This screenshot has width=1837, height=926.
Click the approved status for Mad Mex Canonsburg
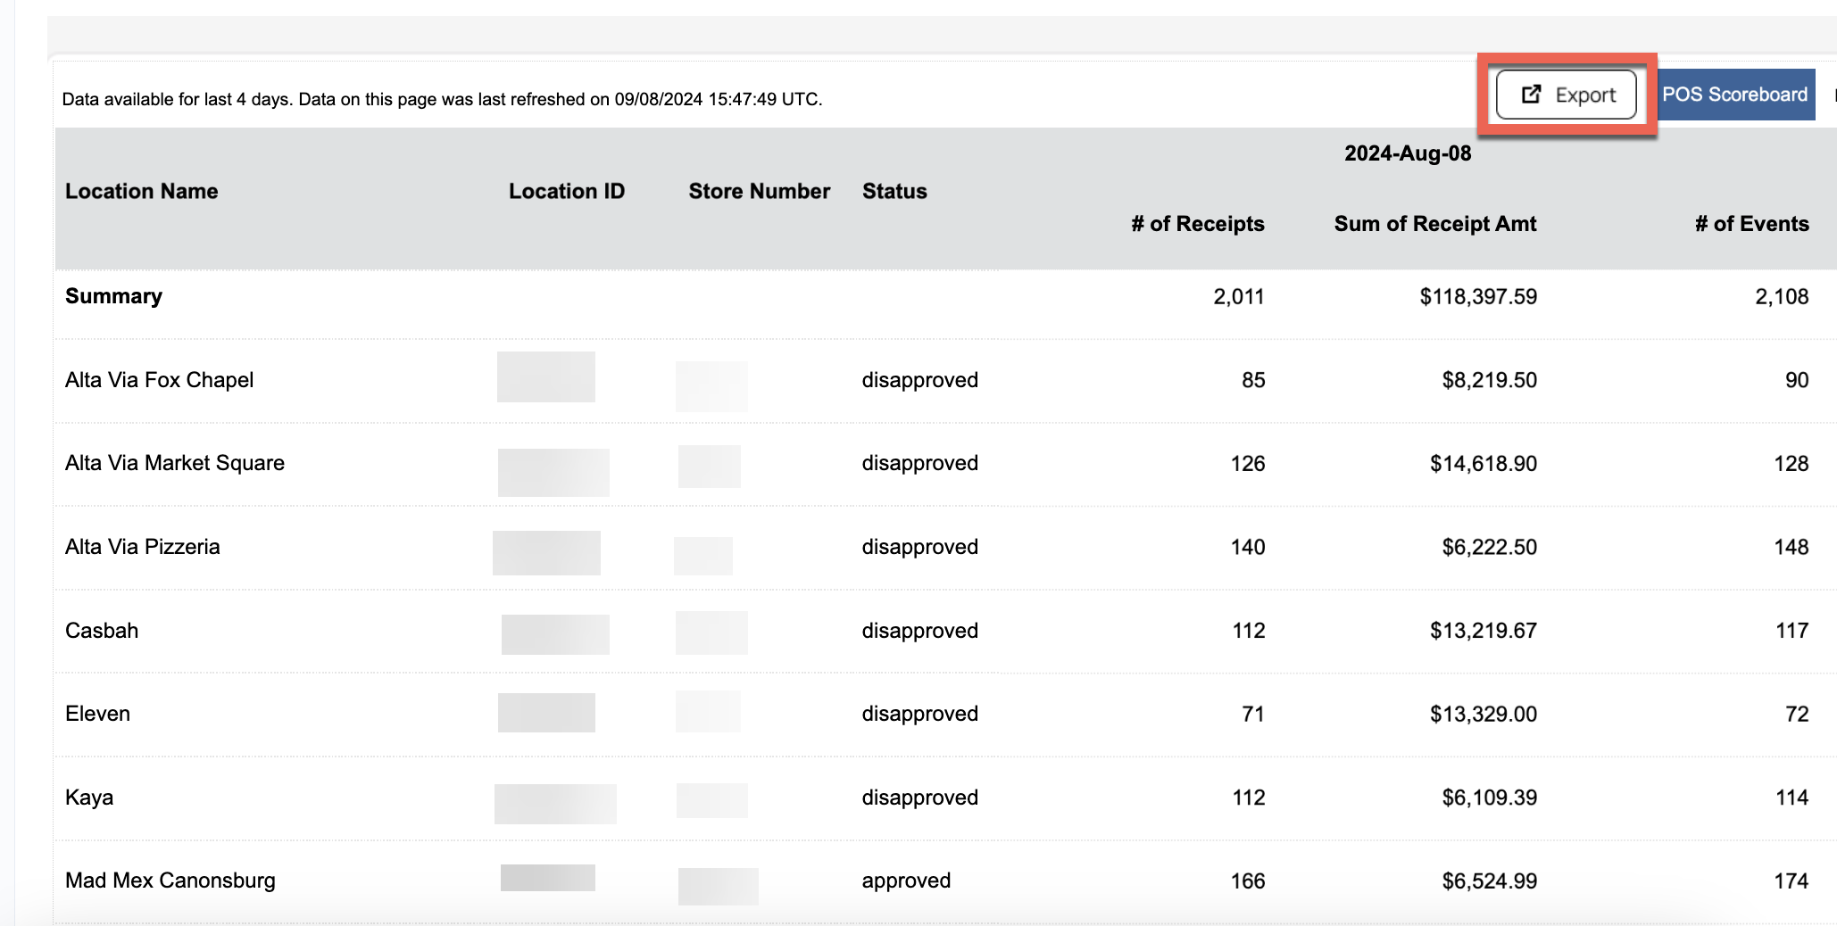[906, 881]
